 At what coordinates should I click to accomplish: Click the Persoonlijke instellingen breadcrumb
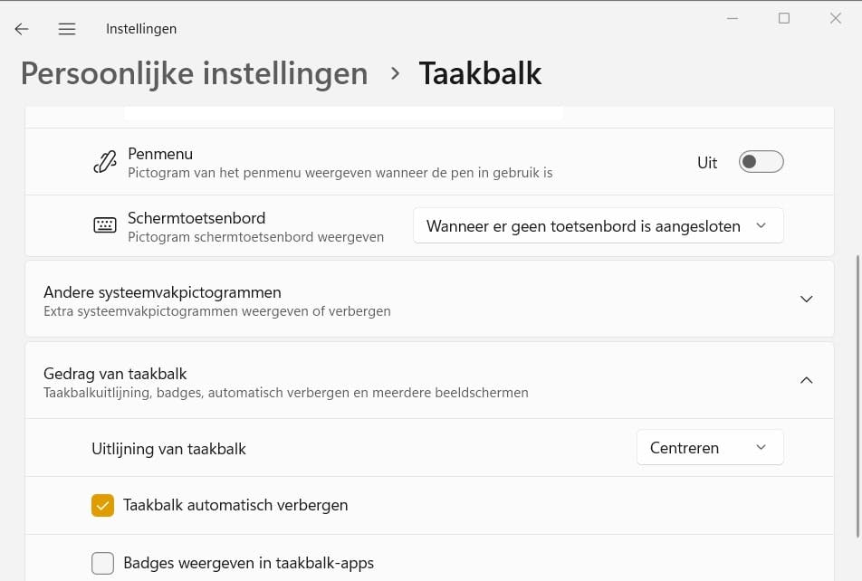194,72
